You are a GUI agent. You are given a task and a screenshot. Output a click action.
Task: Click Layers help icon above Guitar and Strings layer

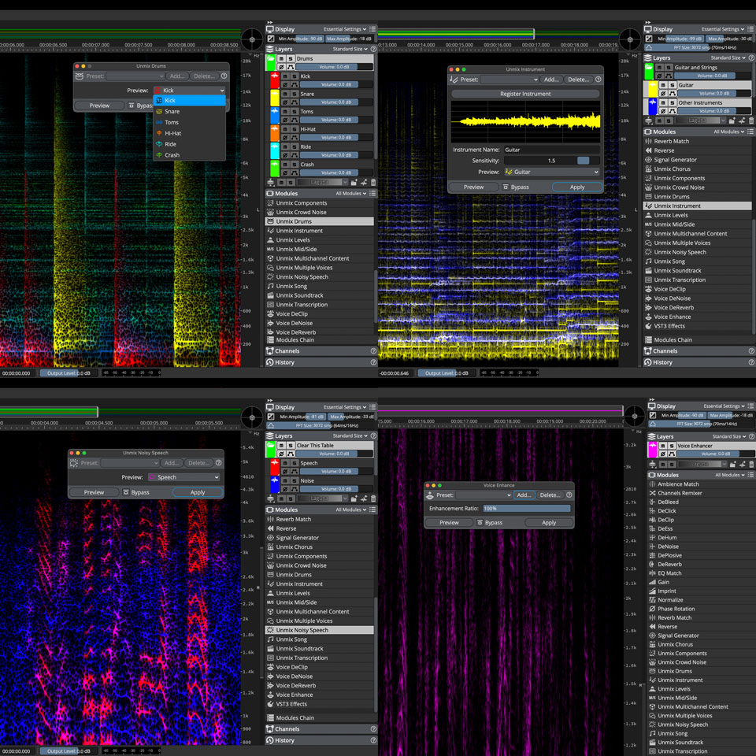[x=751, y=57]
